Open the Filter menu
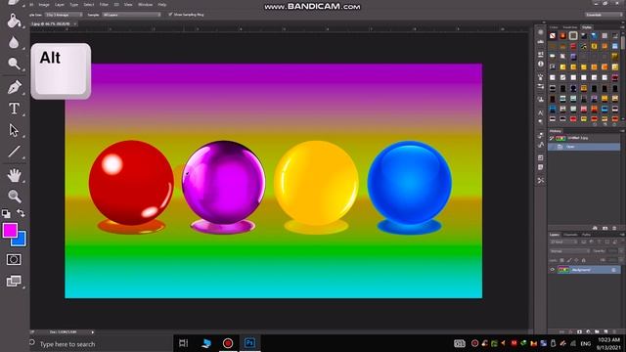Image resolution: width=626 pixels, height=352 pixels. tap(104, 5)
